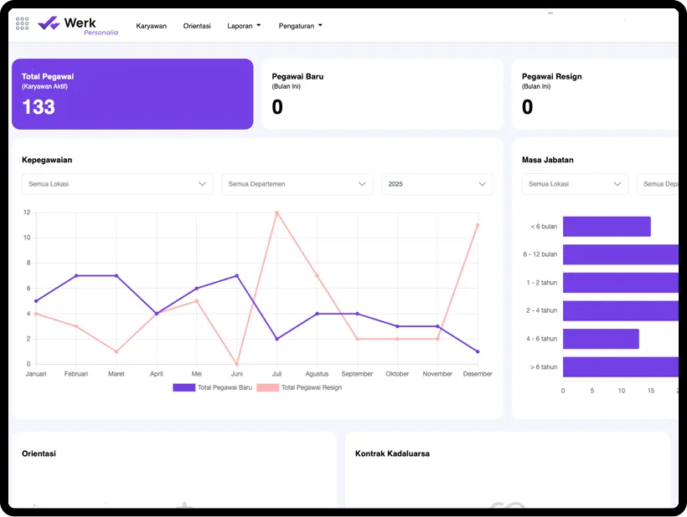Expand the Laporan menu dropdown
The image size is (687, 517).
(x=244, y=26)
